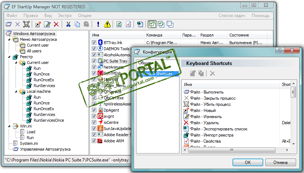Collapse the Реестр tree node
The width and height of the screenshot is (304, 173).
click(9, 57)
